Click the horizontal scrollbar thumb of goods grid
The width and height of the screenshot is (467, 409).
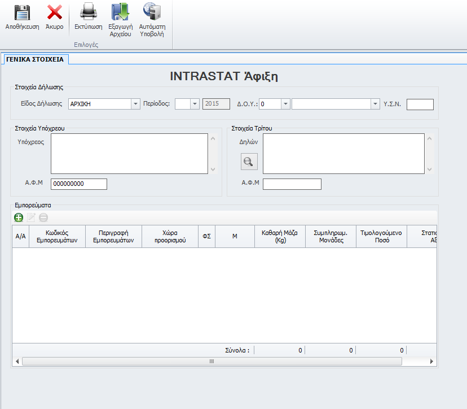212,362
